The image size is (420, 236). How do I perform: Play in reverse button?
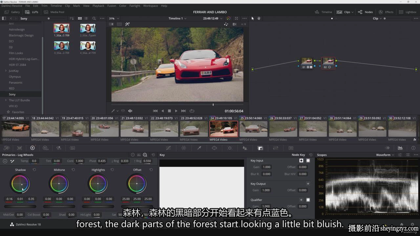[x=162, y=111]
